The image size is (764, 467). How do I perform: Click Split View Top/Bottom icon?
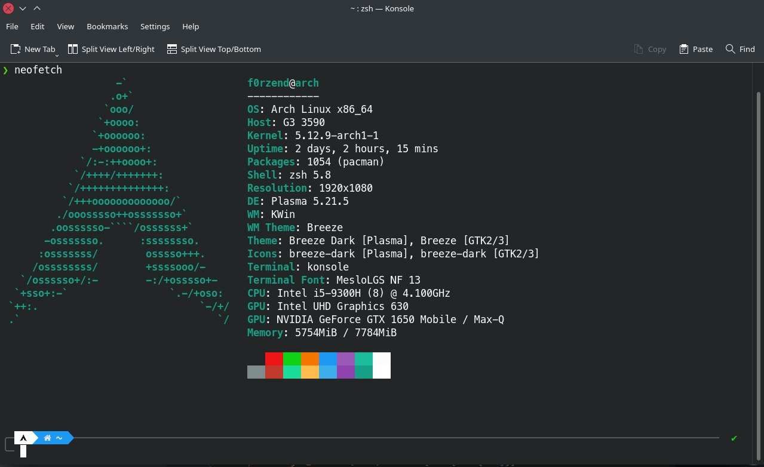click(x=172, y=49)
